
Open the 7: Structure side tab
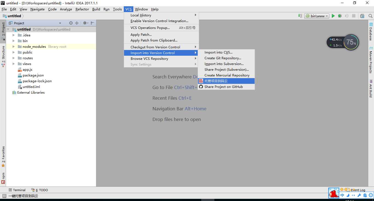tap(3, 56)
